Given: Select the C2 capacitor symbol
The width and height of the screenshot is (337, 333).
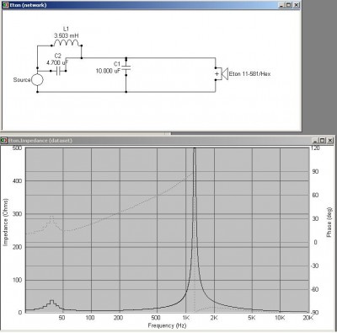Looking at the screenshot, I should pyautogui.click(x=58, y=71).
